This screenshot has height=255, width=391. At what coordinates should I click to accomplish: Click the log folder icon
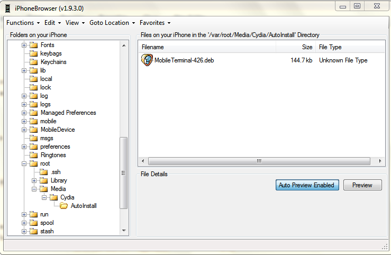click(x=33, y=96)
